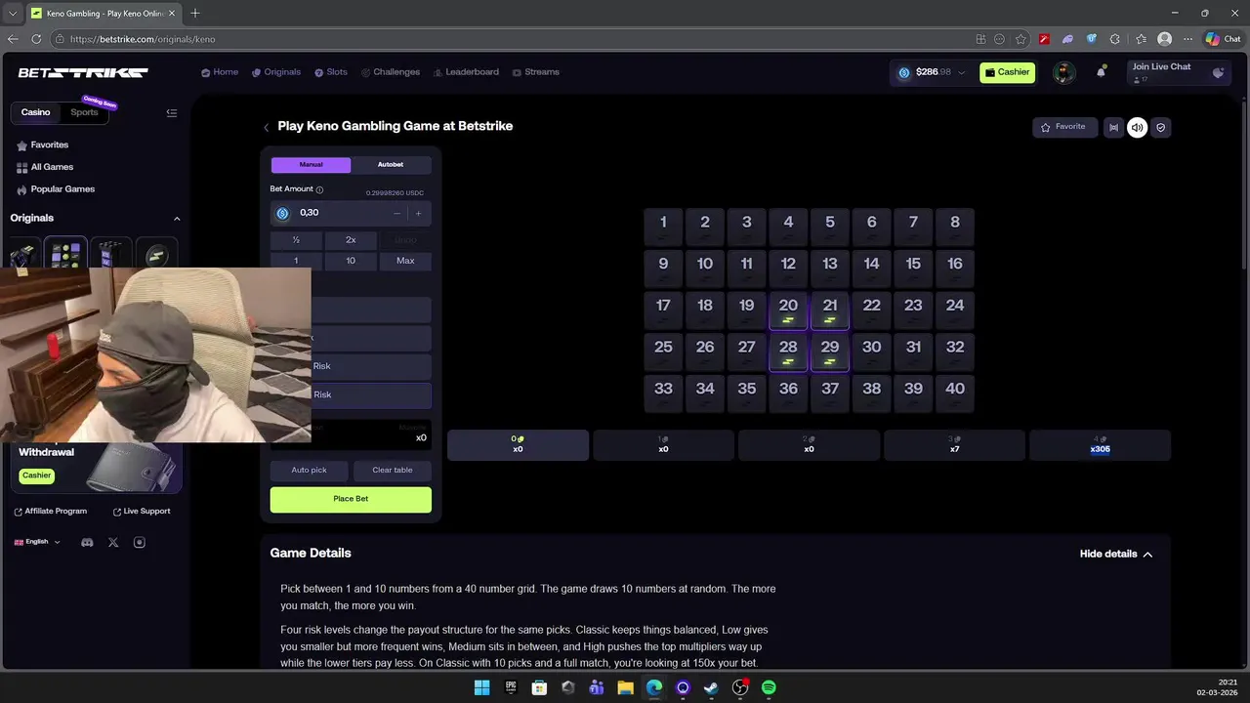Open the Instagram icon in the sidebar

139,542
